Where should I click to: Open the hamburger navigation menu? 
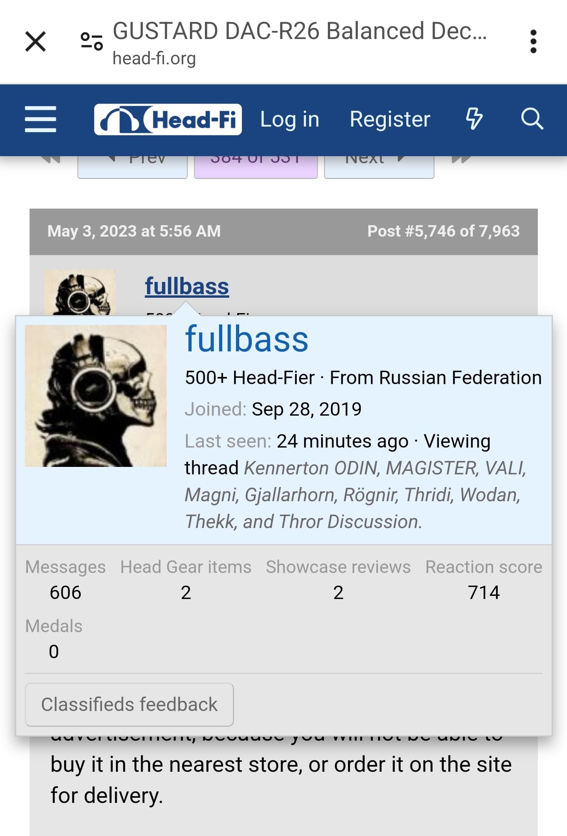[x=40, y=119]
